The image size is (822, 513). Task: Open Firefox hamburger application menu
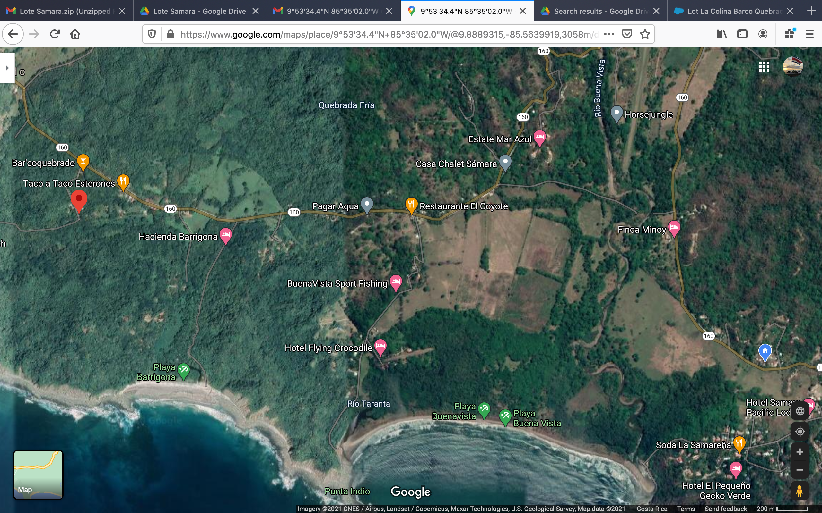point(810,34)
